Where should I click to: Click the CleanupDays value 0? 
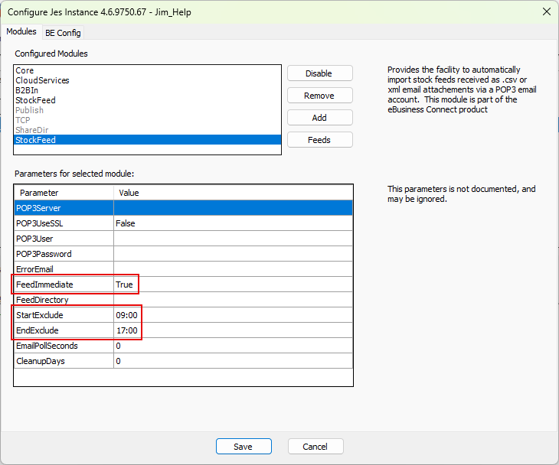tap(233, 361)
